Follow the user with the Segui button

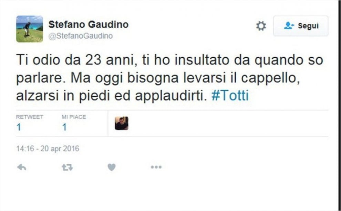[x=301, y=26]
